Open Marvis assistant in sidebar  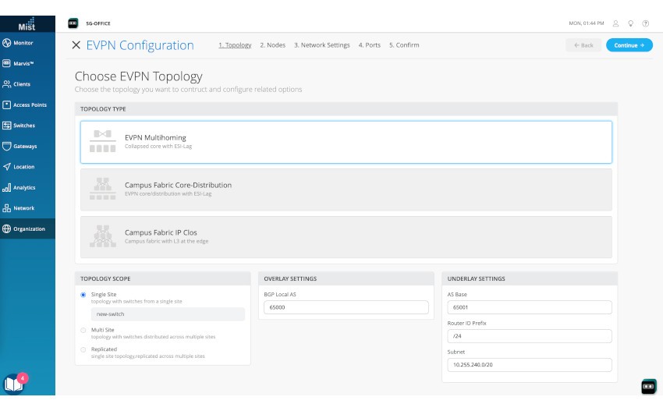[x=23, y=63]
